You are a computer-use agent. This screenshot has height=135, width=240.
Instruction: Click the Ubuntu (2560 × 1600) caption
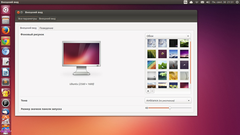point(82,84)
